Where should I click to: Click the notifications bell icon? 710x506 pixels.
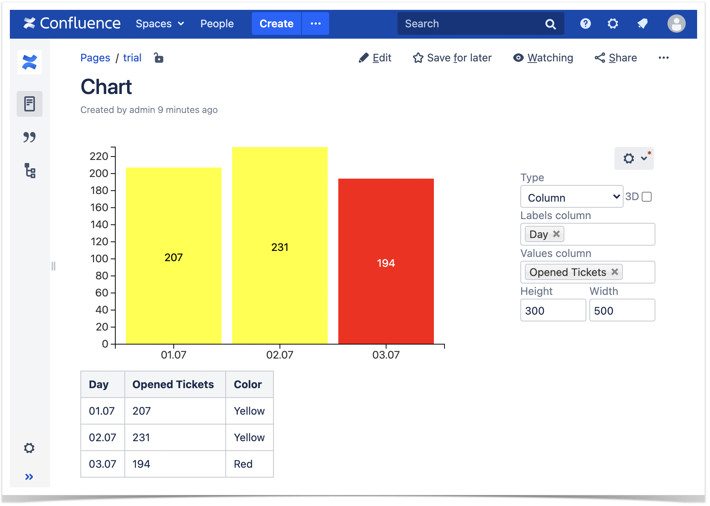click(642, 23)
